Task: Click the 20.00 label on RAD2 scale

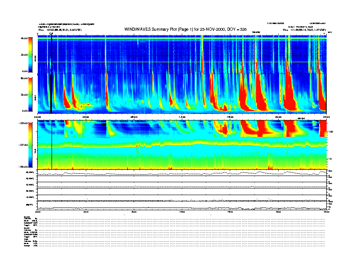Action: tap(24, 55)
